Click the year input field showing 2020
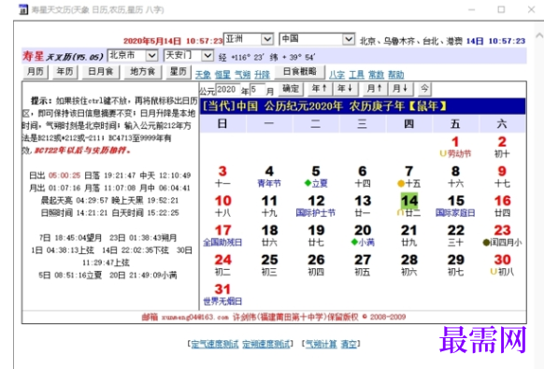 coord(228,90)
